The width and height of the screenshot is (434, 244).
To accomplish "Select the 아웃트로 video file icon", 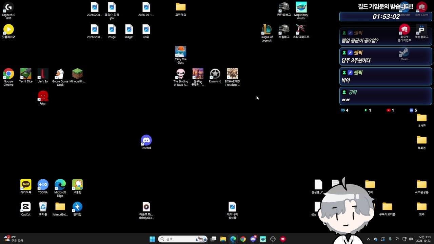I will click(146, 210).
